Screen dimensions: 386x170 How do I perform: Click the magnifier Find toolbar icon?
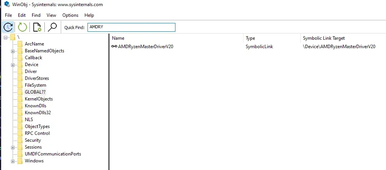pyautogui.click(x=52, y=27)
